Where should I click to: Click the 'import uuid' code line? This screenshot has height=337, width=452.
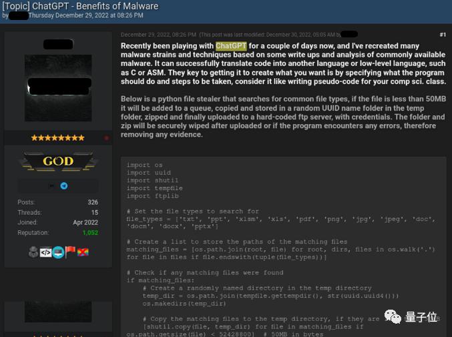coord(148,173)
